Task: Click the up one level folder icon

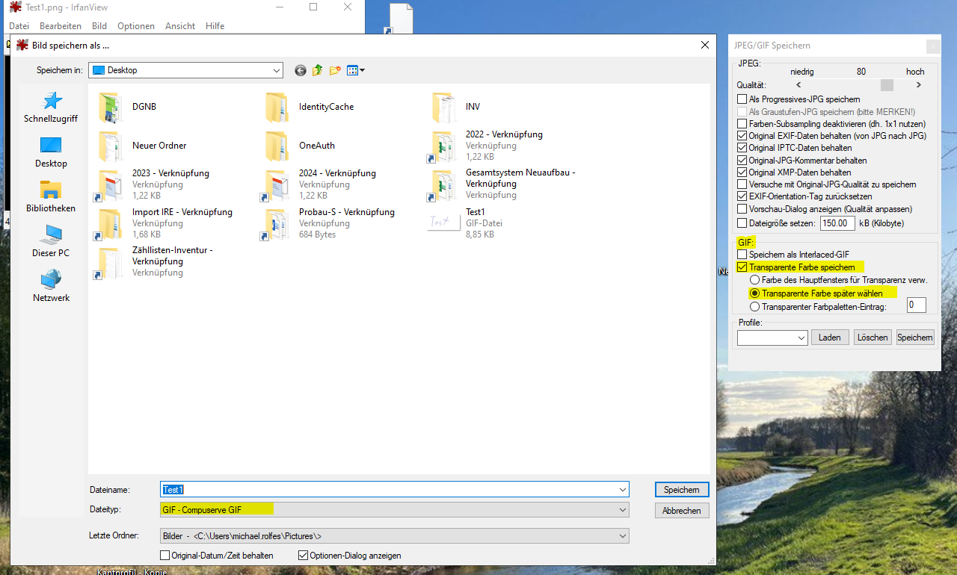Action: [x=318, y=70]
